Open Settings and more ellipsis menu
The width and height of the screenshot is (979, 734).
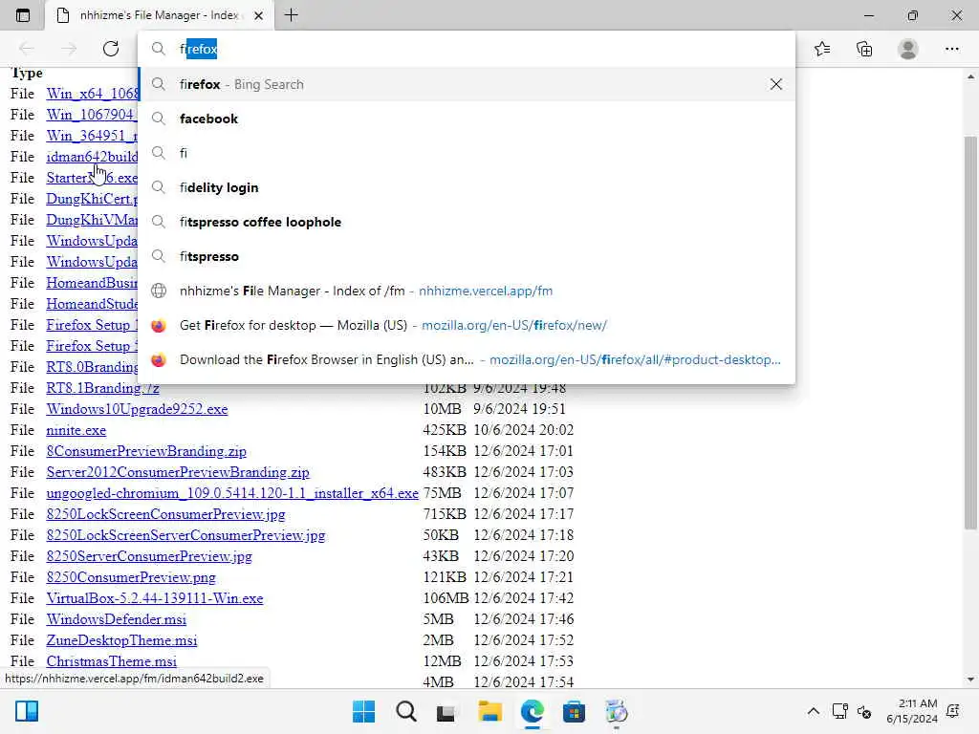951,49
